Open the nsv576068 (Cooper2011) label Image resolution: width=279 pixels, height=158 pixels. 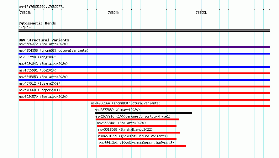click(39, 90)
